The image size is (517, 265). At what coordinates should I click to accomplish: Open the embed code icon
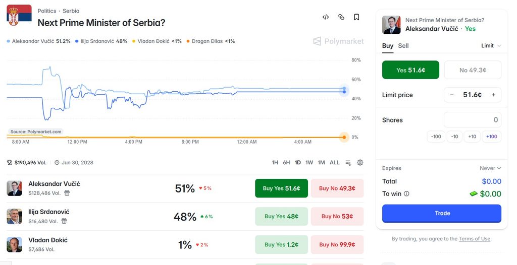326,17
